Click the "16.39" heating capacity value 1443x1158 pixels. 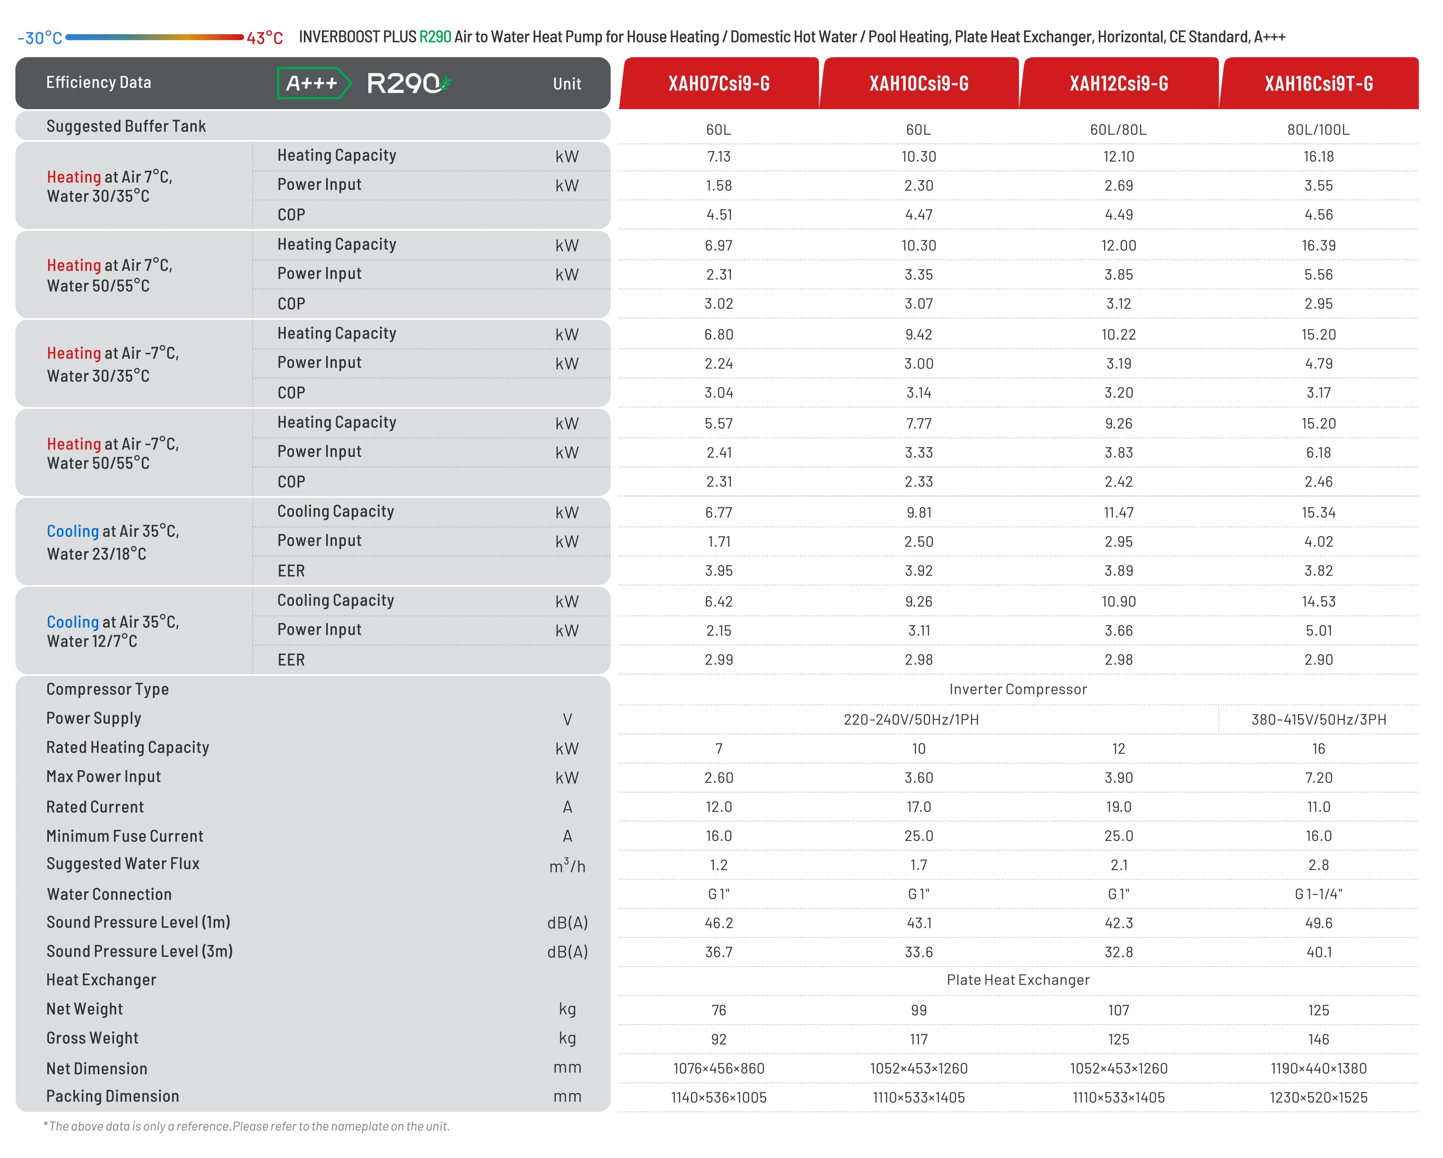[1318, 246]
